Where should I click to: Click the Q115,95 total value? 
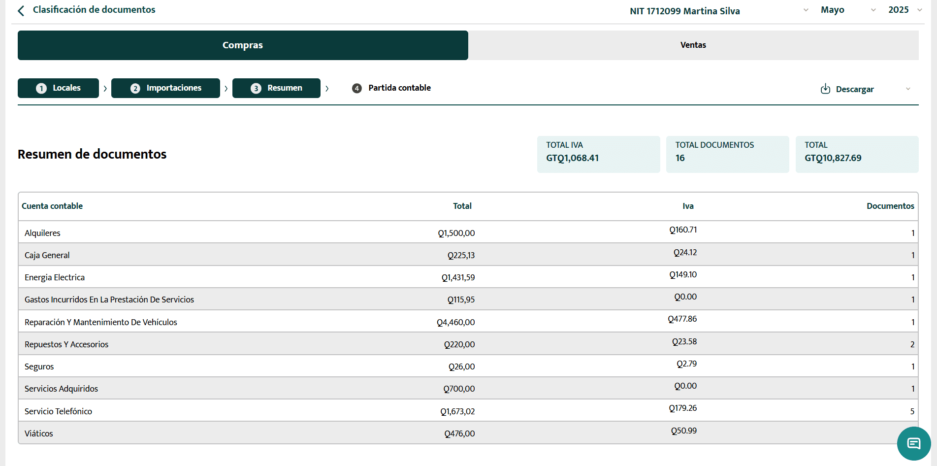pyautogui.click(x=461, y=300)
